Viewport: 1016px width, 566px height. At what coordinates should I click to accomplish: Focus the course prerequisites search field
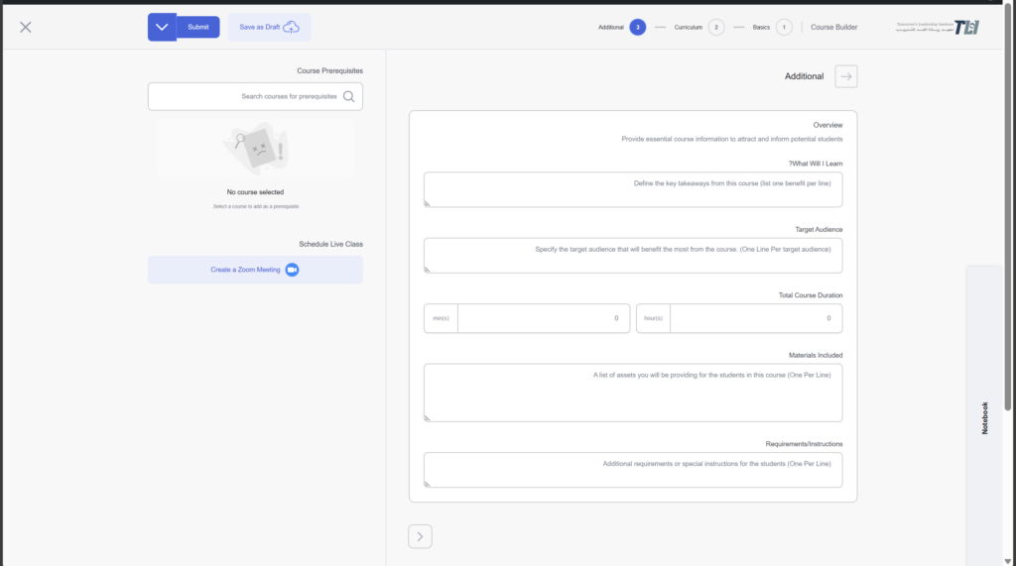(x=248, y=96)
